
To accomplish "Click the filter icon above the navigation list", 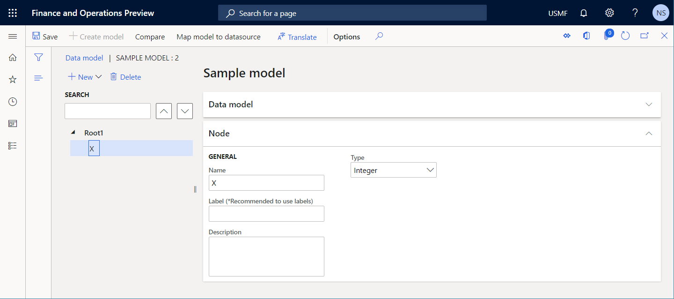I will coord(38,57).
